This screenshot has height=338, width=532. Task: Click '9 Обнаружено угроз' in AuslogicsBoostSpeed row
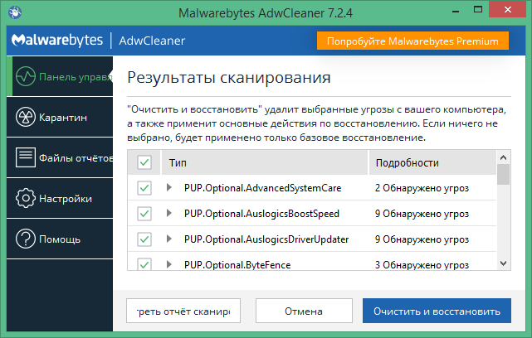(x=422, y=214)
